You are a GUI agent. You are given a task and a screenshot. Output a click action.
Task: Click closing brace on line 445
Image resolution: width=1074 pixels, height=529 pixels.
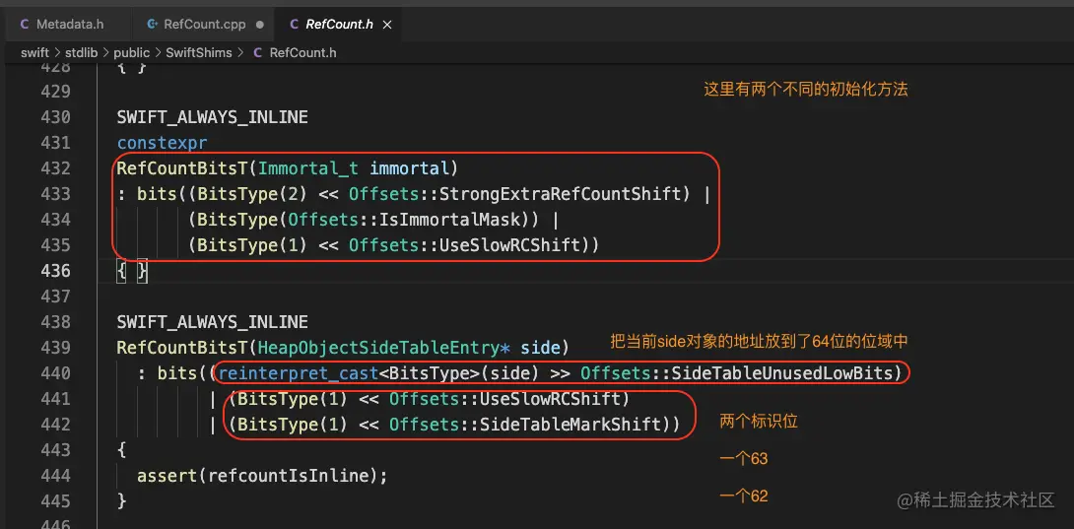point(122,501)
